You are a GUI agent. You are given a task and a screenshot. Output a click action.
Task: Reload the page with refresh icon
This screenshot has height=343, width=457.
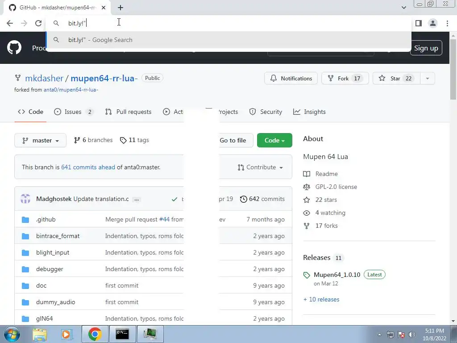click(38, 23)
